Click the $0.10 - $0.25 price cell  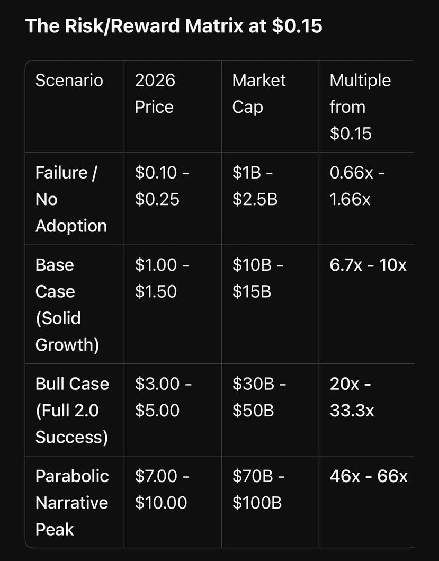(161, 186)
